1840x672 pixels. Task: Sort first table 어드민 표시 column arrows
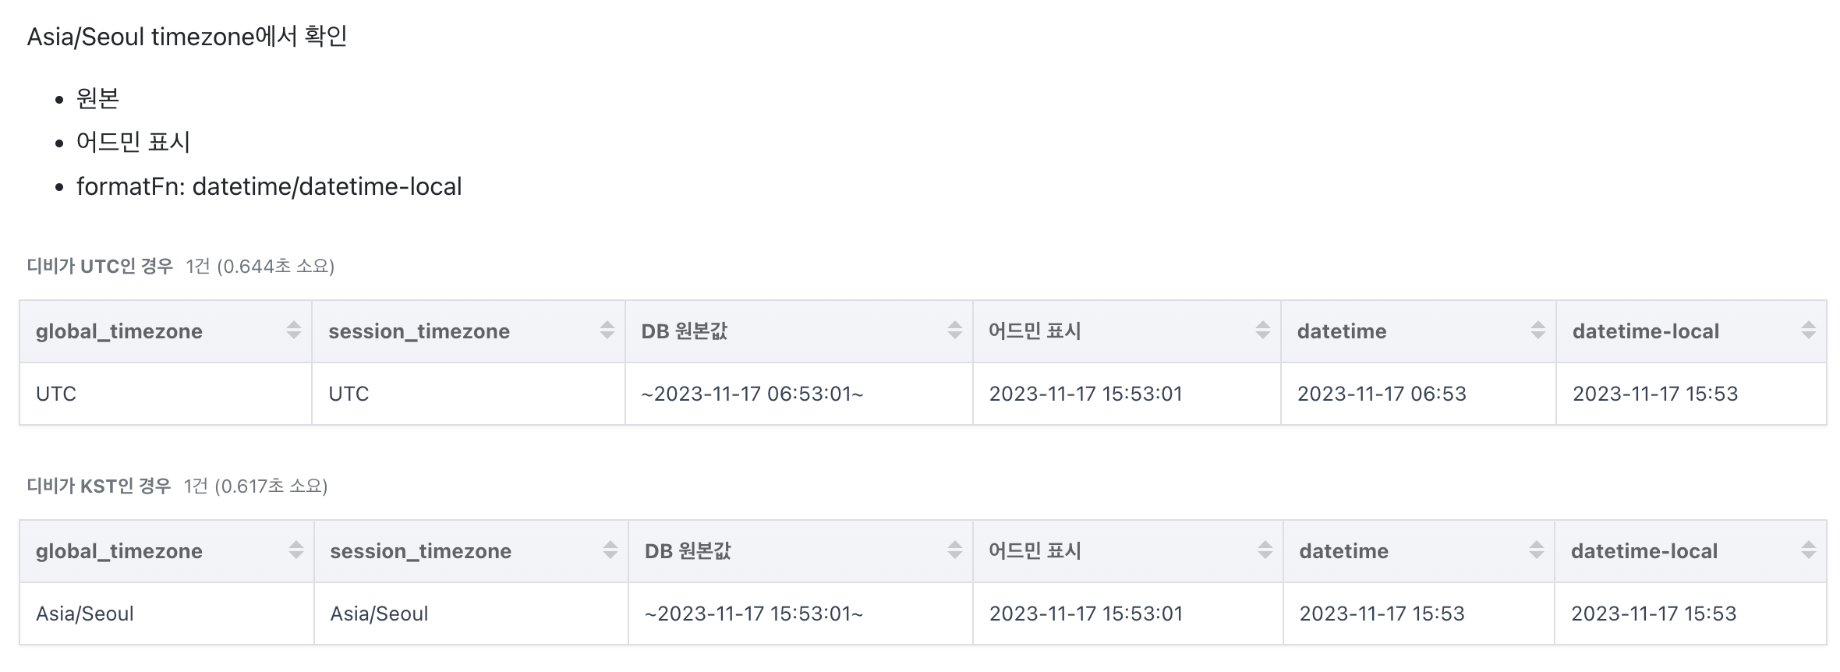point(1263,331)
